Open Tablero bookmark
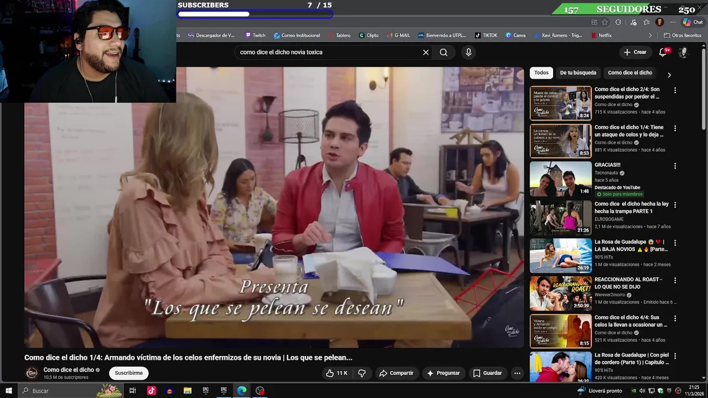This screenshot has height=398, width=708. (x=339, y=35)
